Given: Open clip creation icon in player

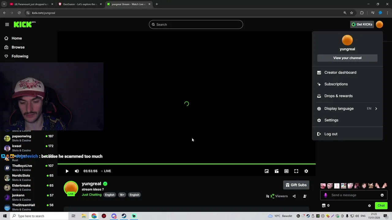Looking at the screenshot, I should pyautogui.click(x=277, y=171).
